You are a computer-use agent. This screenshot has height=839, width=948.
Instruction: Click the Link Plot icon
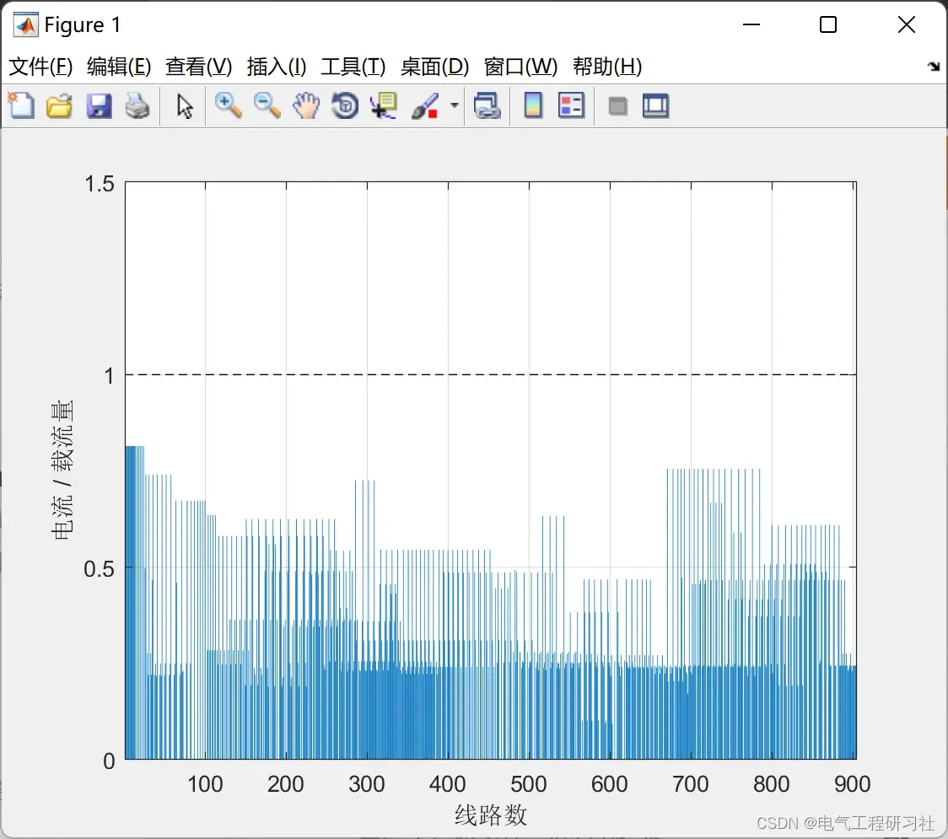tap(487, 105)
